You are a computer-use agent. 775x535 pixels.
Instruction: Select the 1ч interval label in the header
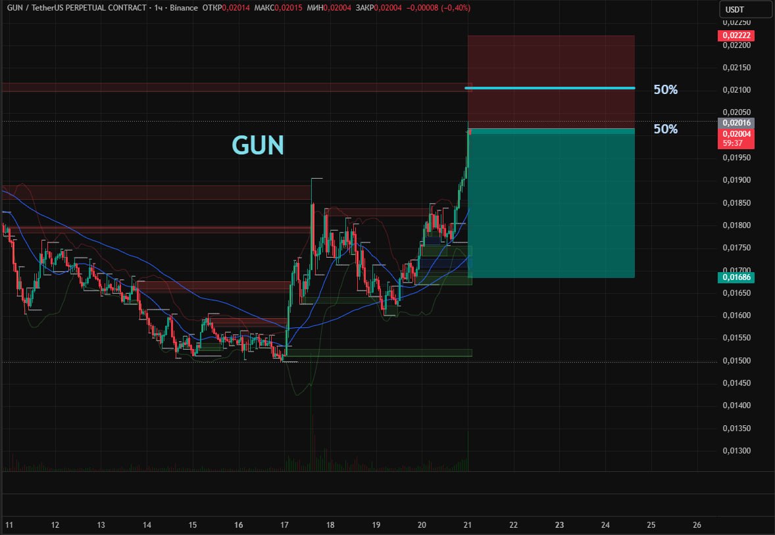pyautogui.click(x=159, y=8)
